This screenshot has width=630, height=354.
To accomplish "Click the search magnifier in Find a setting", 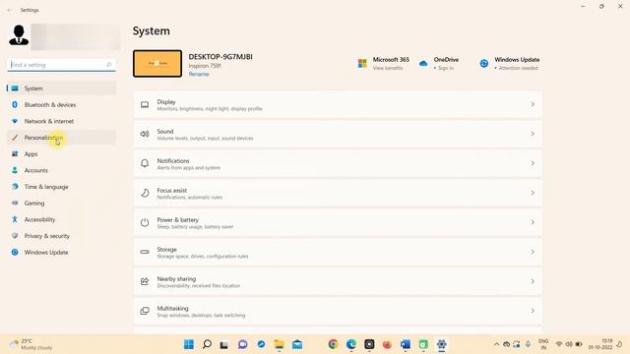I will point(109,65).
